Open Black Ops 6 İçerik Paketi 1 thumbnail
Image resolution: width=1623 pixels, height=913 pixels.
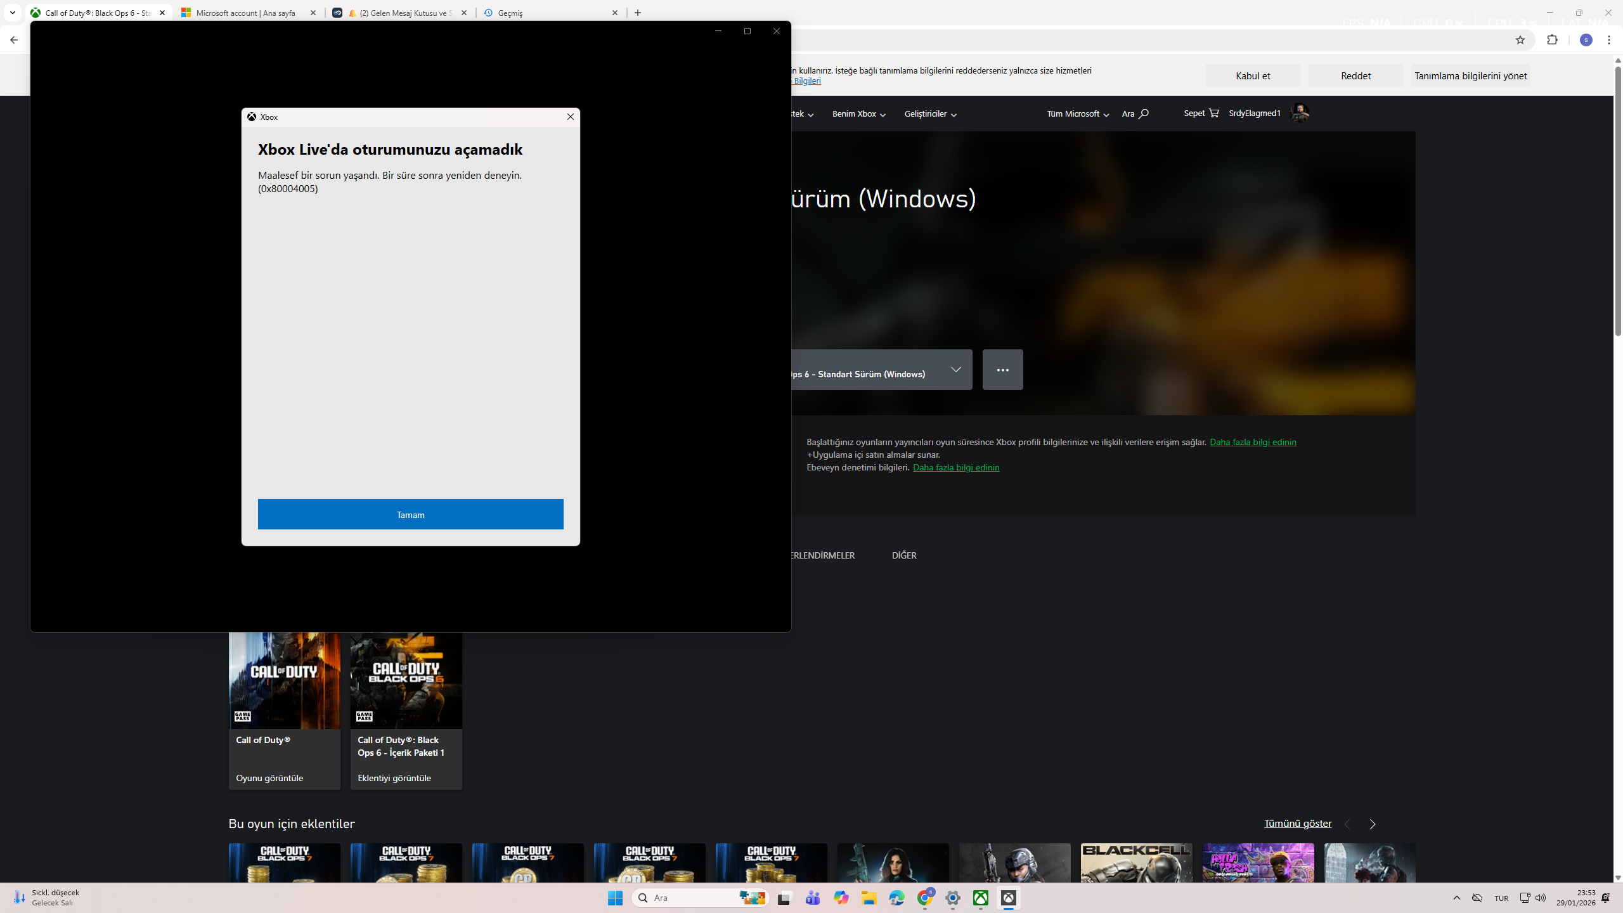(406, 680)
